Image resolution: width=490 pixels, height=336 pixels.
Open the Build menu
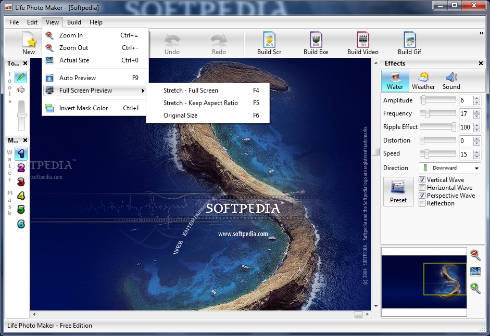tap(74, 22)
